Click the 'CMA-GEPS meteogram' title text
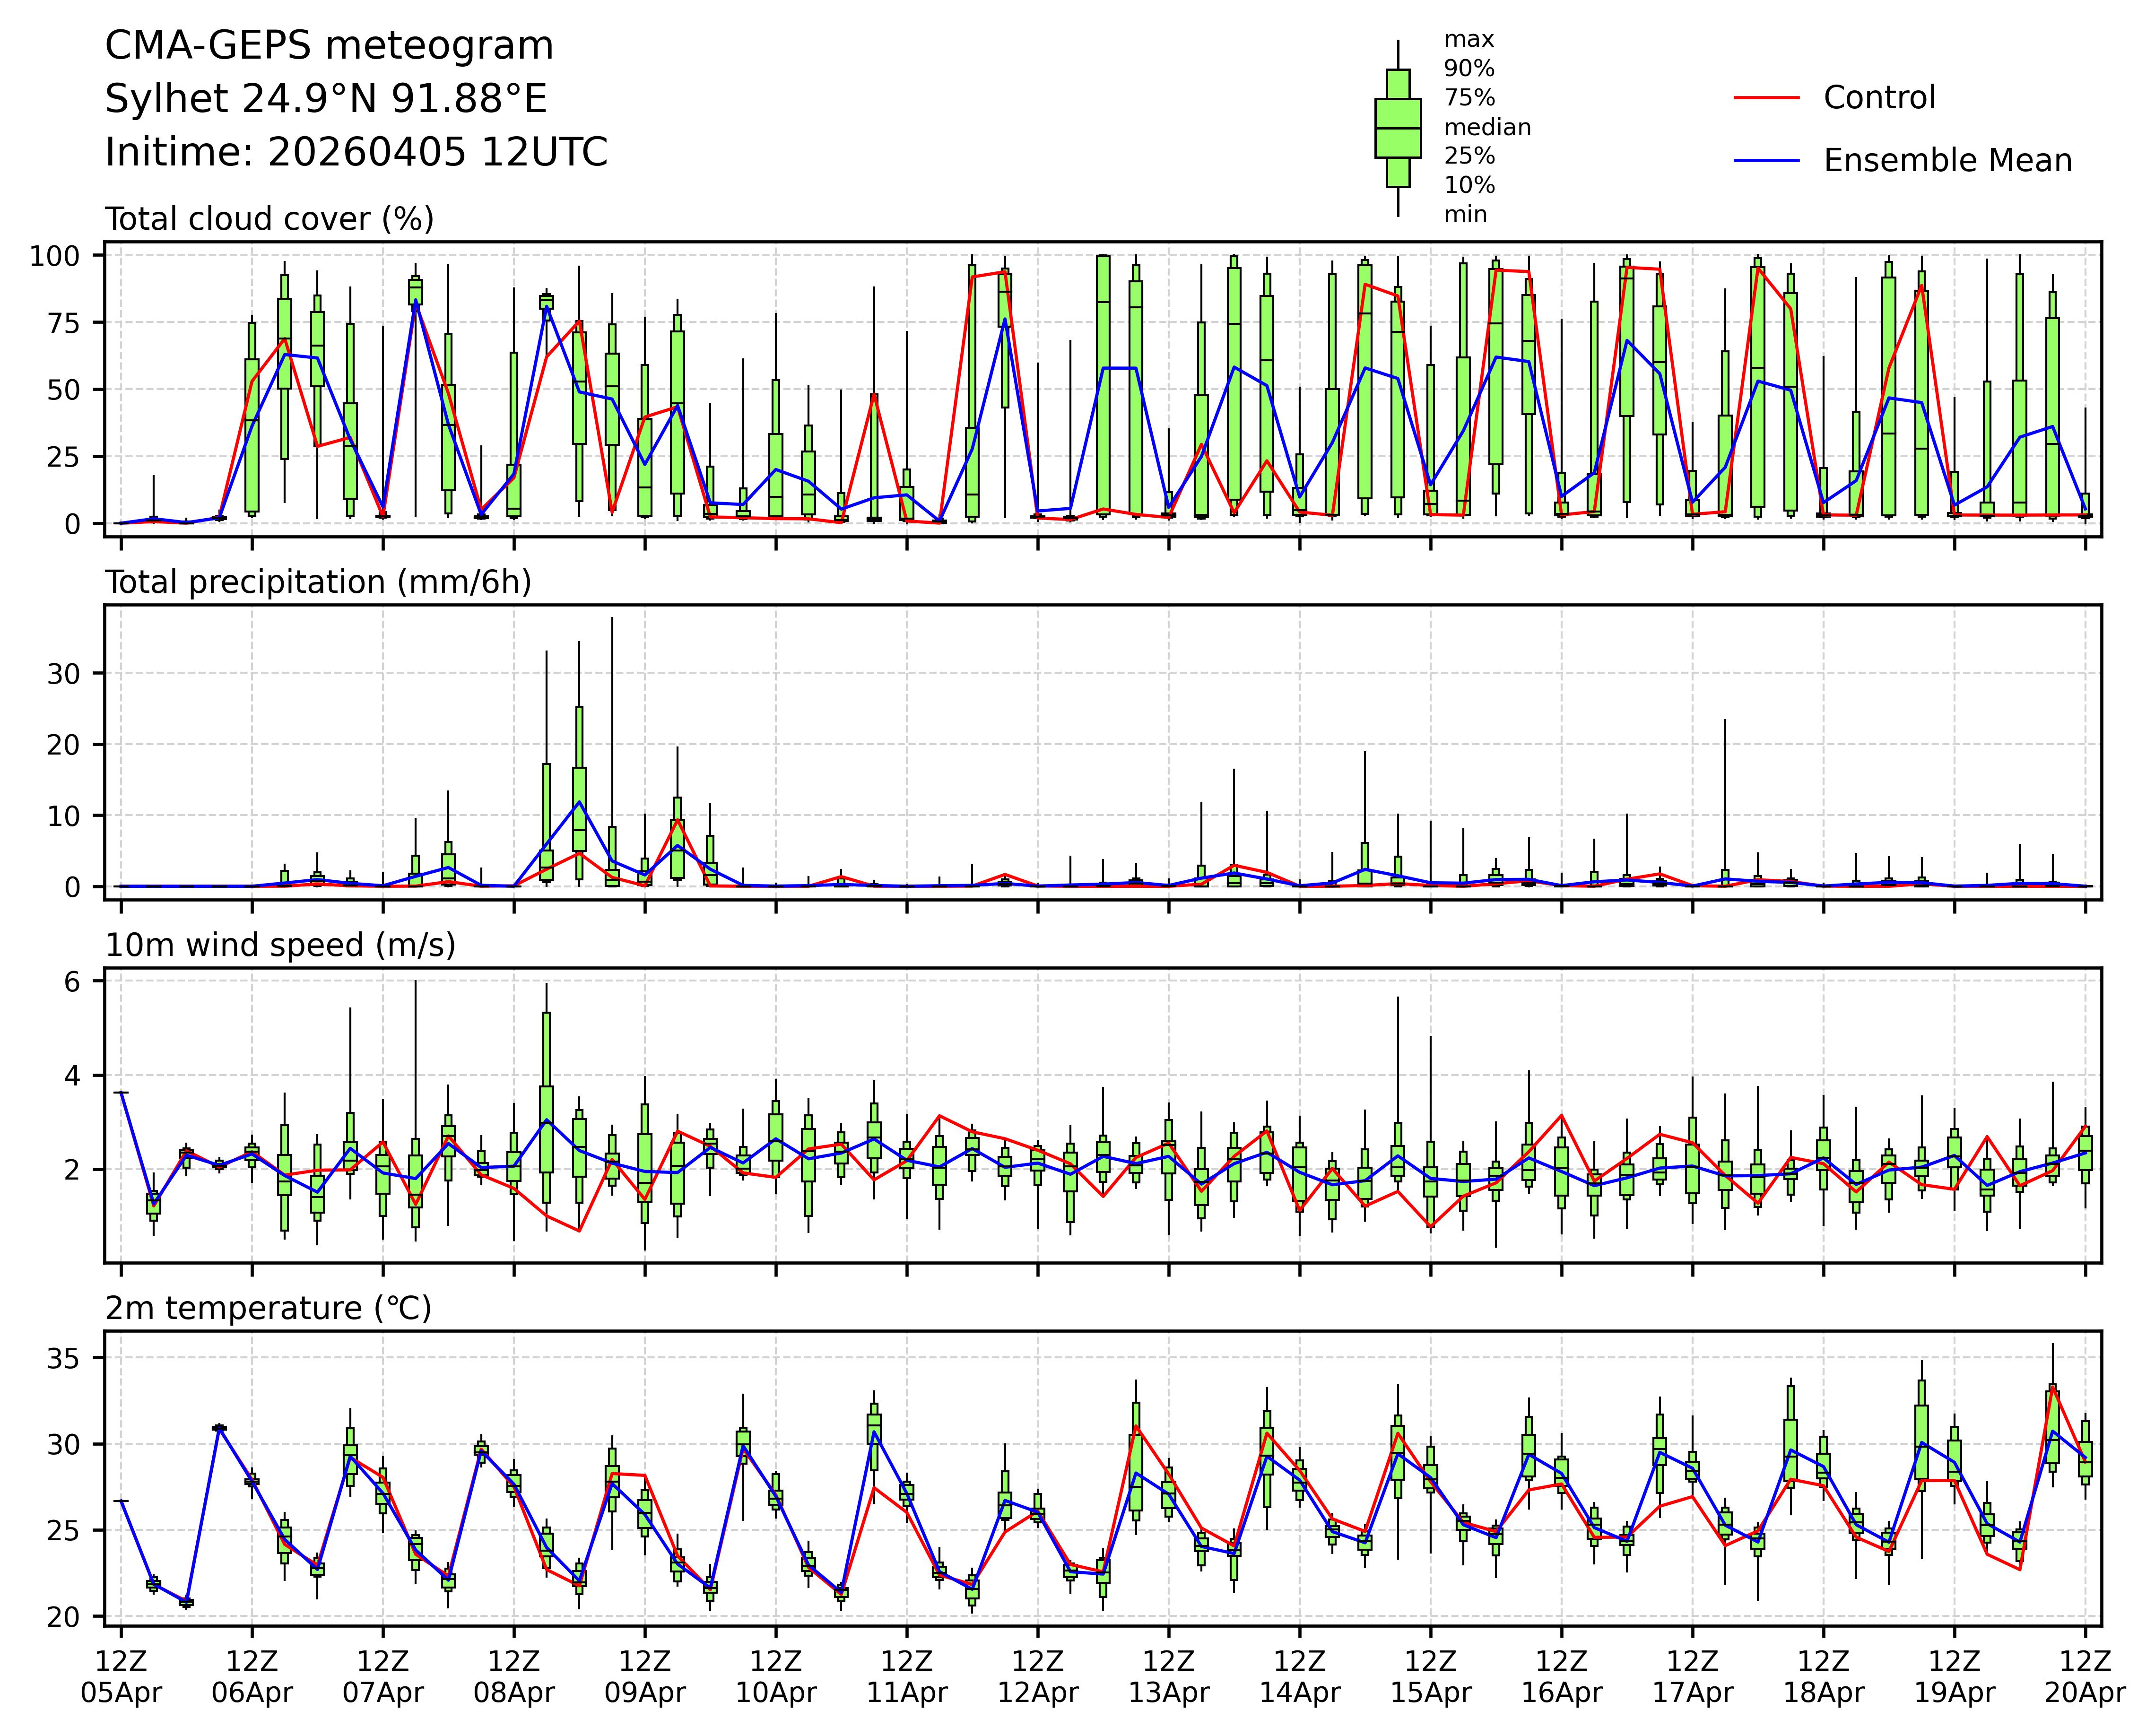Viewport: 2155px width, 1736px height. 329,46
